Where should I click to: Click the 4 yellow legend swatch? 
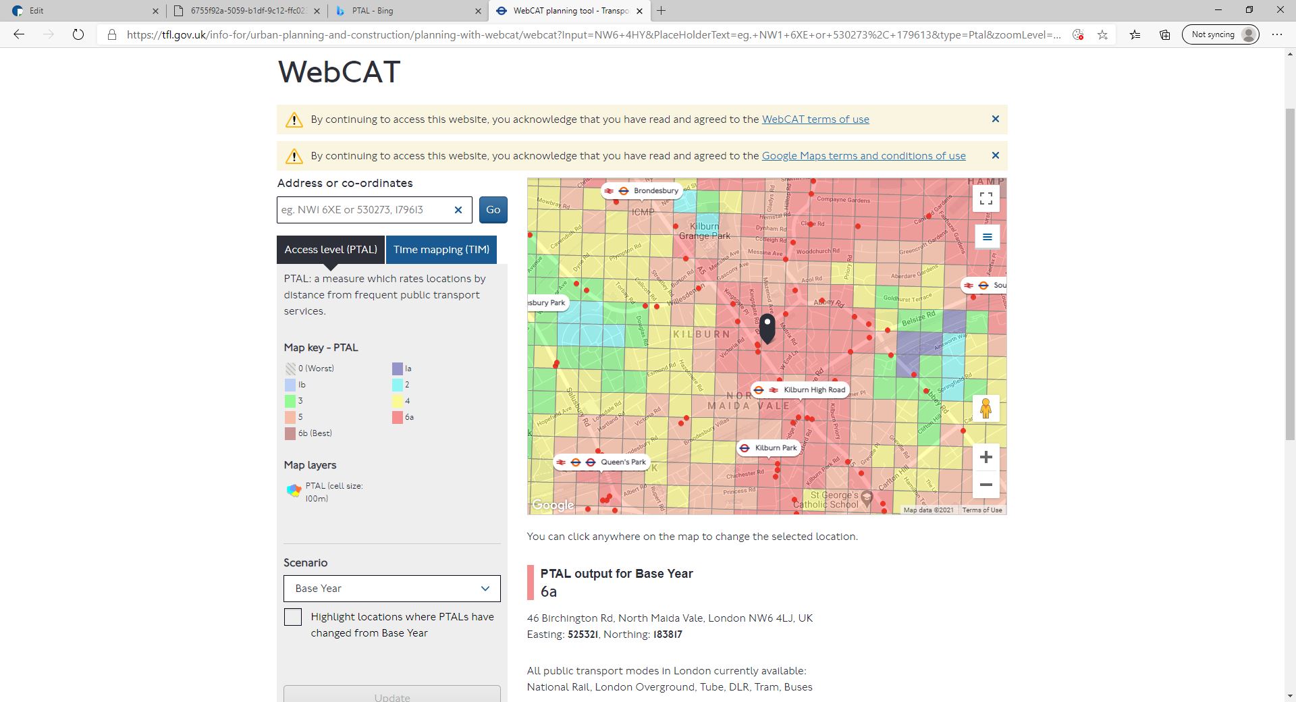398,401
